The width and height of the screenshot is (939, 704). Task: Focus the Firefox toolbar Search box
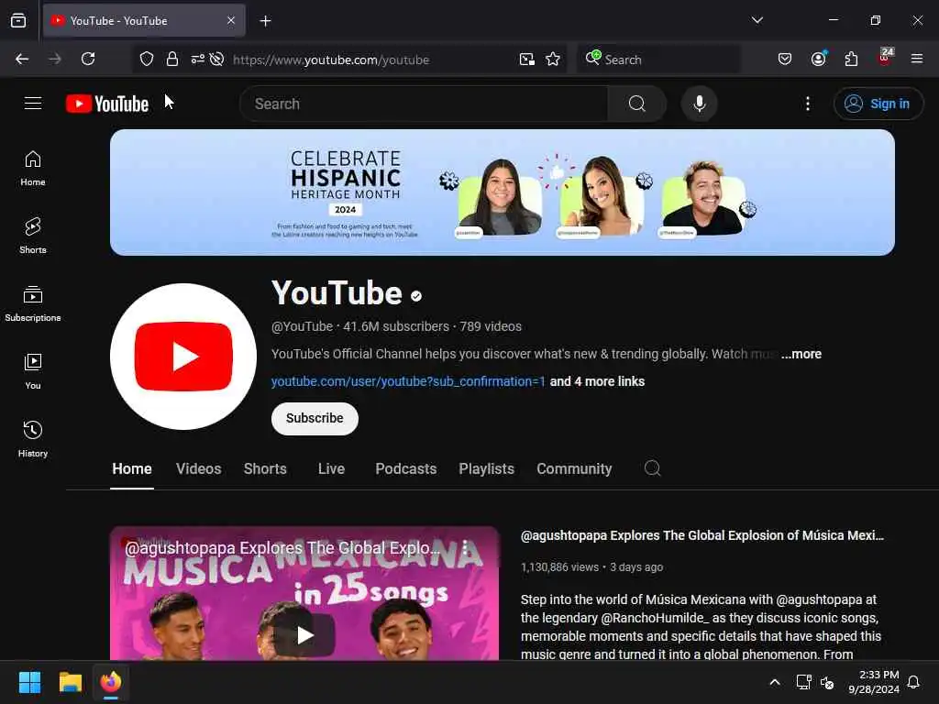[658, 60]
